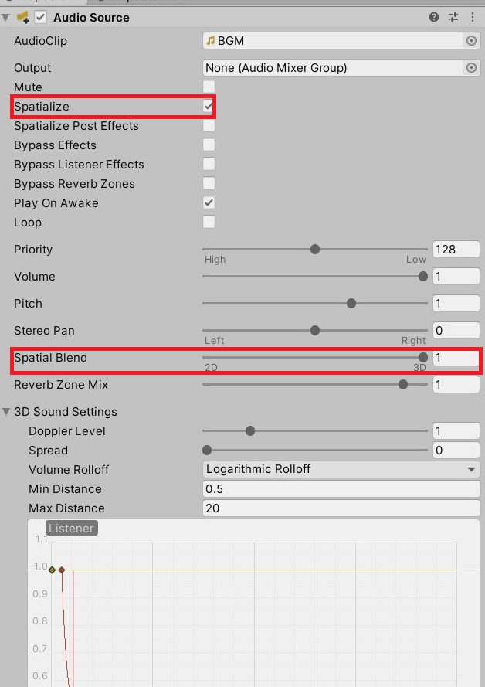485x687 pixels.
Task: Collapse the 3D Sound Settings section
Action: coord(5,412)
